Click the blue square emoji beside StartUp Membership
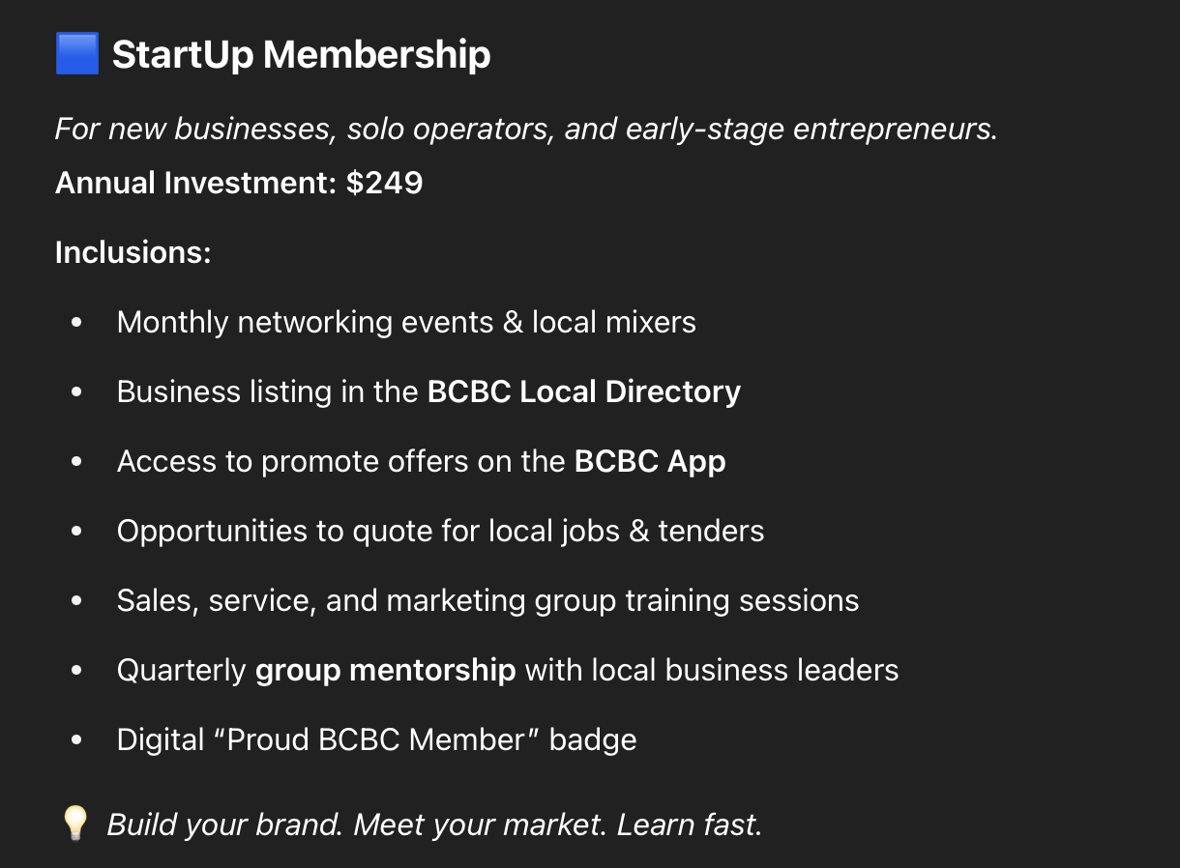Viewport: 1180px width, 868px height. [x=77, y=54]
